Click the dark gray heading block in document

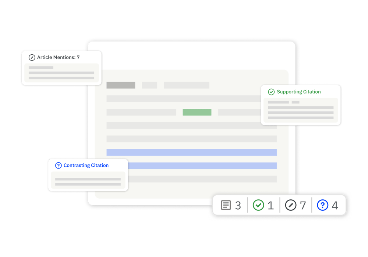pos(121,85)
